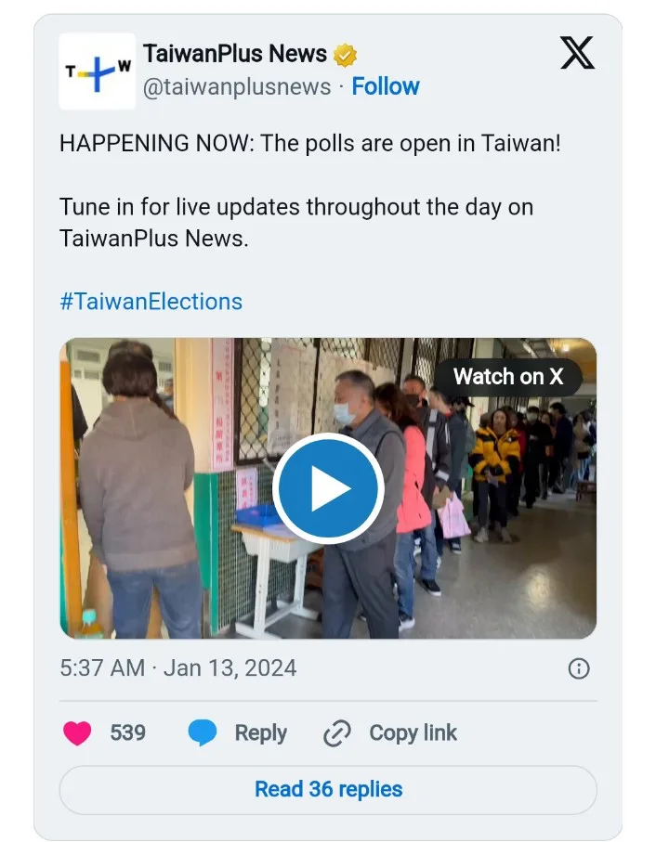Click the blue reply speech bubble icon
Screen dimensions: 656x842
click(x=202, y=733)
